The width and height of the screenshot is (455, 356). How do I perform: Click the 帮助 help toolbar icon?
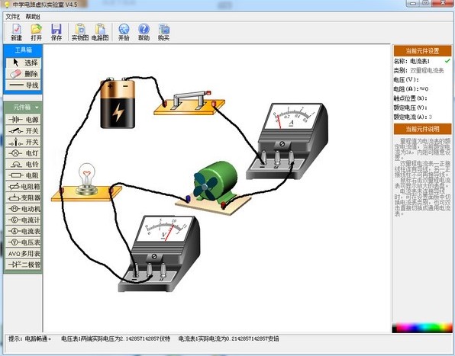144,32
